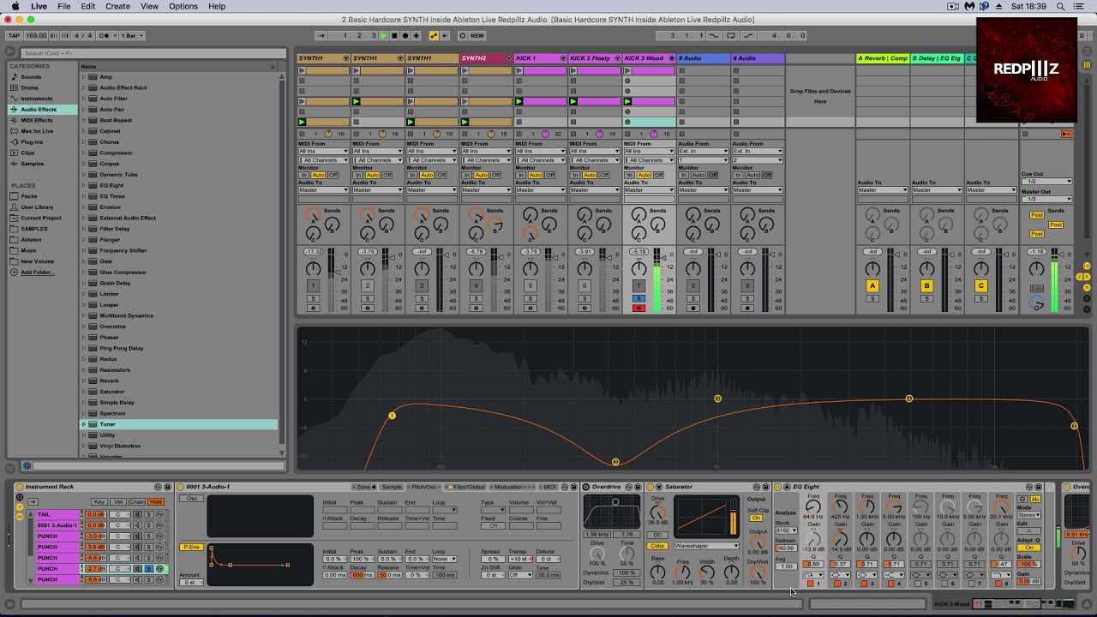Toggle the EQ Eight Adapt. Q On button
Image resolution: width=1097 pixels, height=617 pixels.
click(1028, 548)
